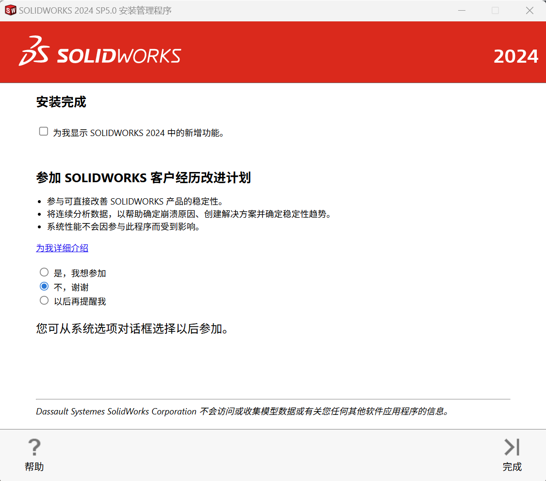Open the 为我详细介绍 link
Screen dimensions: 546x481
[62, 248]
